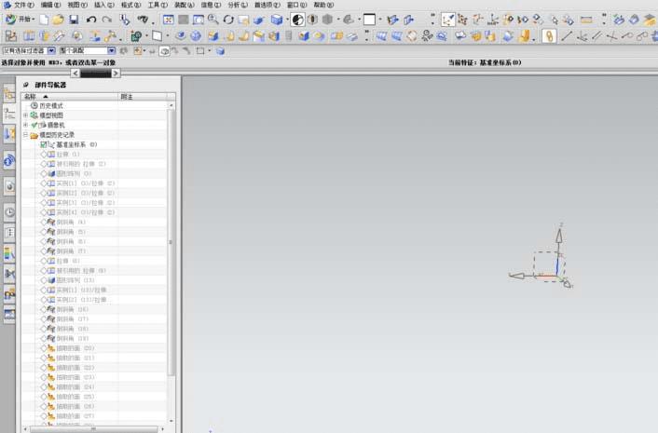Open the 编辑 (Edit) menu
This screenshot has width=658, height=433.
[x=50, y=5]
